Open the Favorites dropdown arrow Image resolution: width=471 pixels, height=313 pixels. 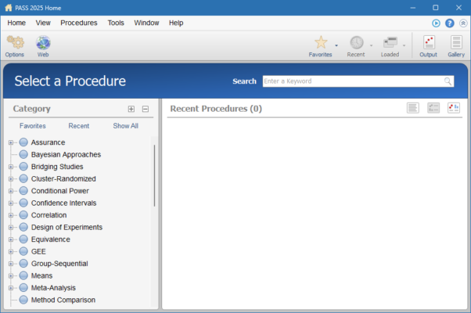point(336,45)
